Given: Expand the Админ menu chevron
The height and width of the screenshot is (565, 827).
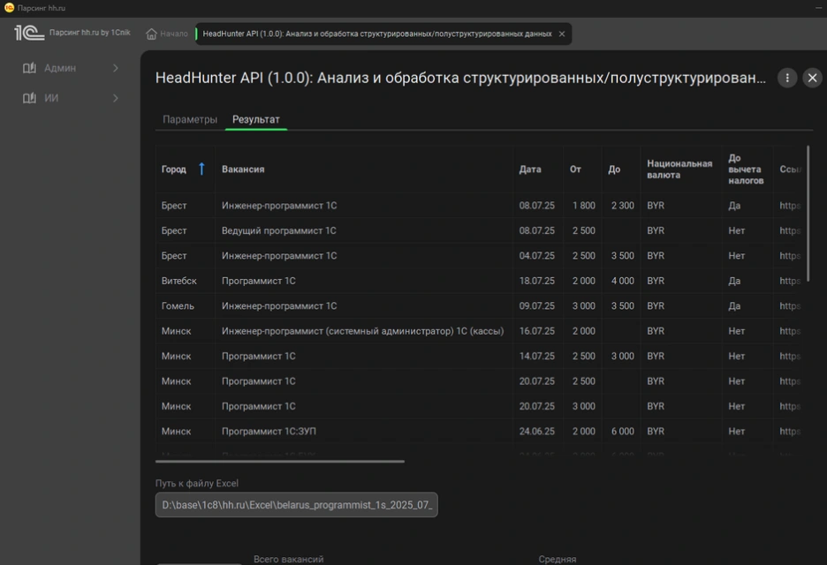Looking at the screenshot, I should 116,68.
